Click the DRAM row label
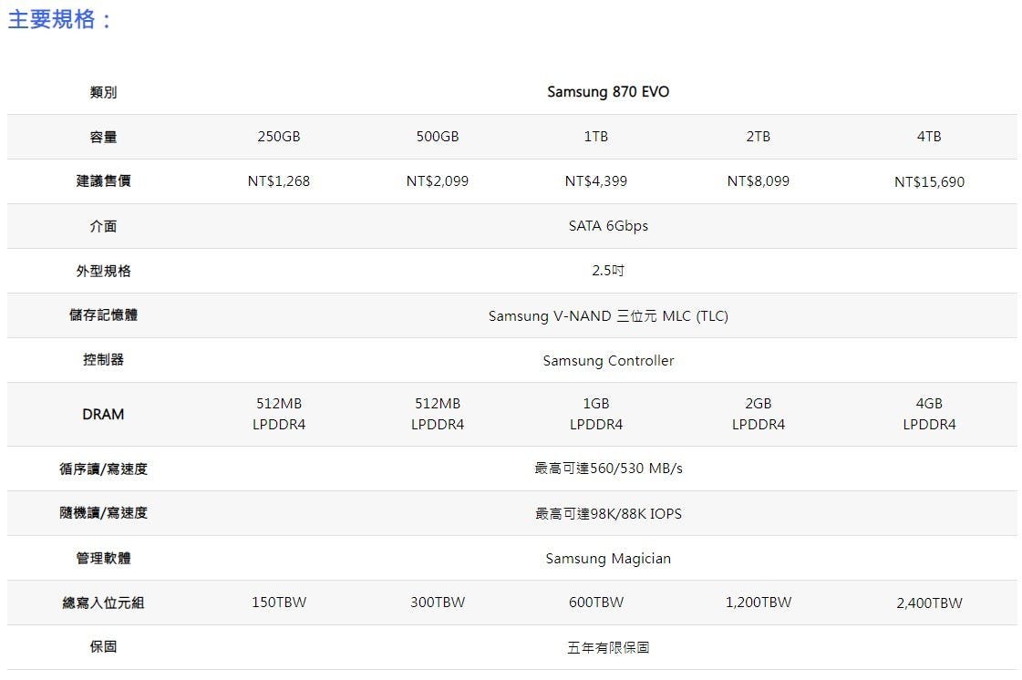Screen dimensions: 1022x680 (103, 414)
